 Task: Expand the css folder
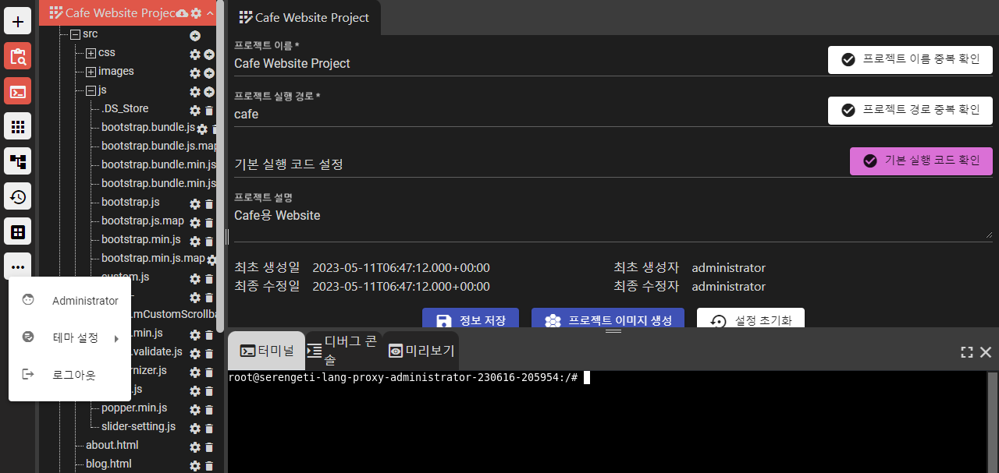(x=91, y=53)
